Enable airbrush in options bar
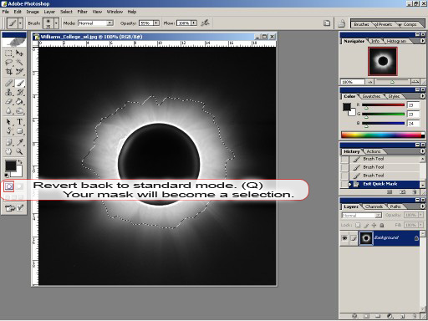This screenshot has width=428, height=321. tap(206, 23)
